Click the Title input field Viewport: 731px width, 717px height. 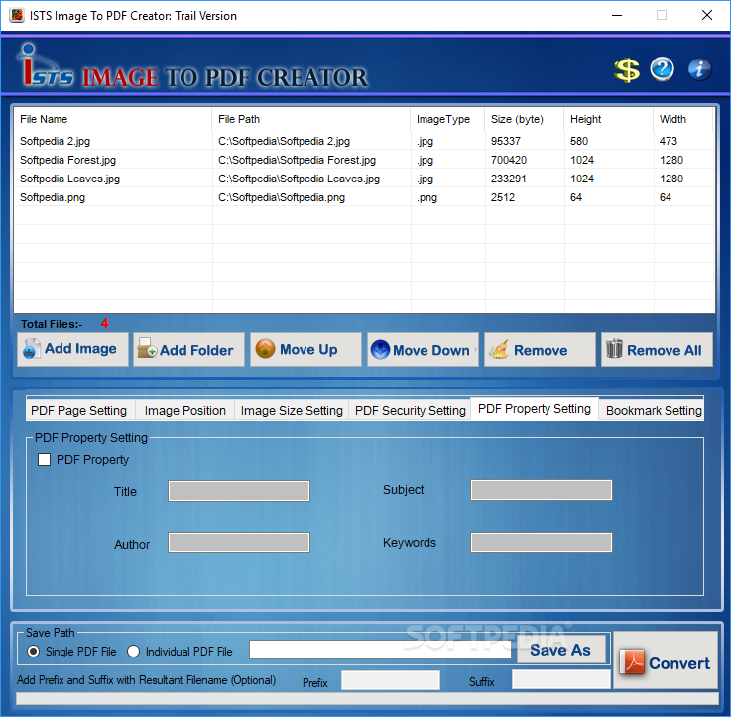point(239,491)
